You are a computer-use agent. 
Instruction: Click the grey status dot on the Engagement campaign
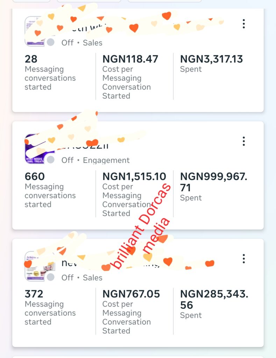[51, 159]
